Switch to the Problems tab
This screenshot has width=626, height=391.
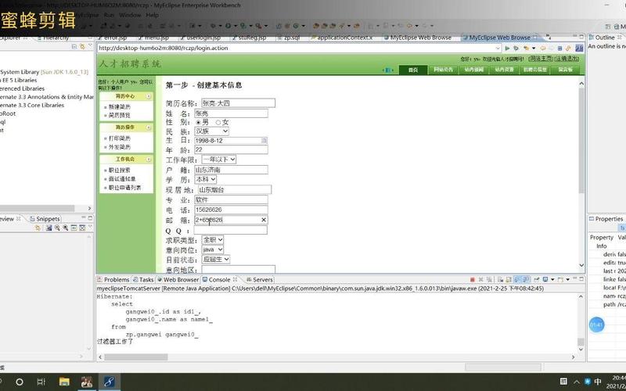[x=116, y=279]
